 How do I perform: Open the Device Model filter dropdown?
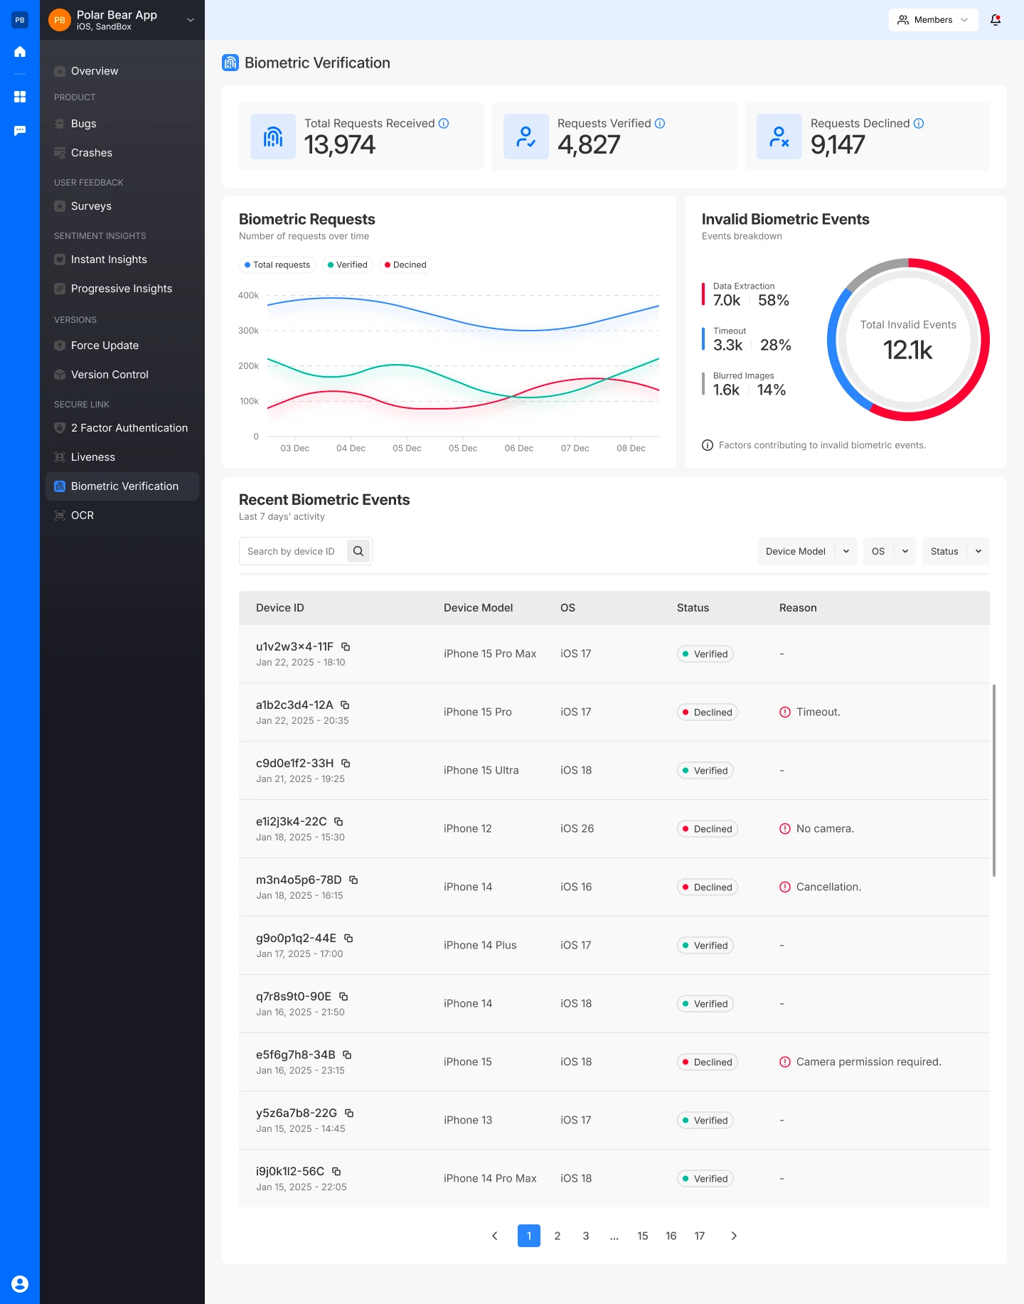pyautogui.click(x=806, y=551)
